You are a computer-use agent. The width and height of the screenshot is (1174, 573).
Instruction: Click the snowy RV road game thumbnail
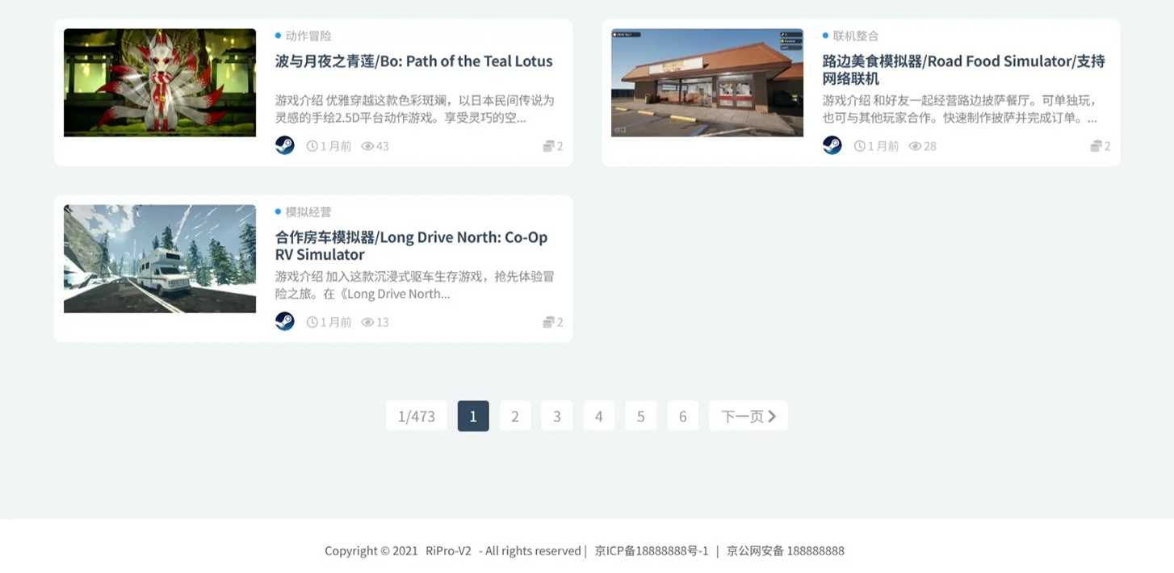[160, 258]
